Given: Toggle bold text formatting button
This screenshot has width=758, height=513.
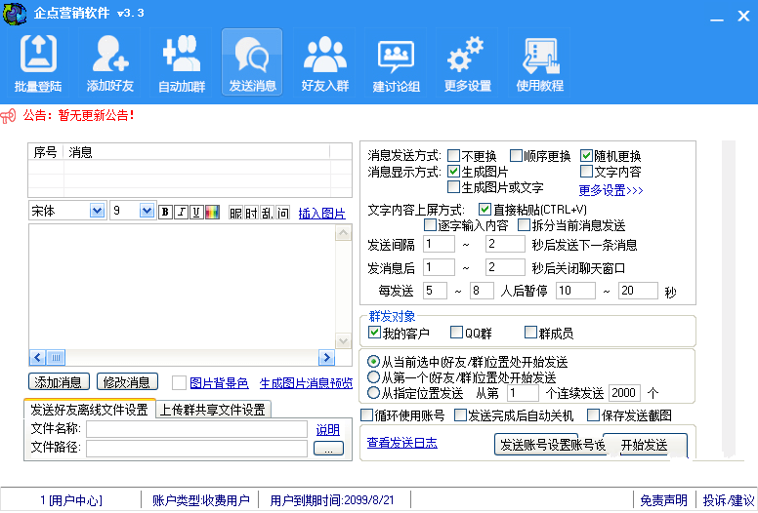Looking at the screenshot, I should click(165, 212).
